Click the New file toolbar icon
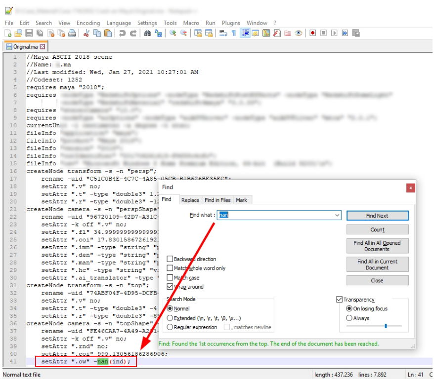Screen dimensions: 434x379 [8, 33]
